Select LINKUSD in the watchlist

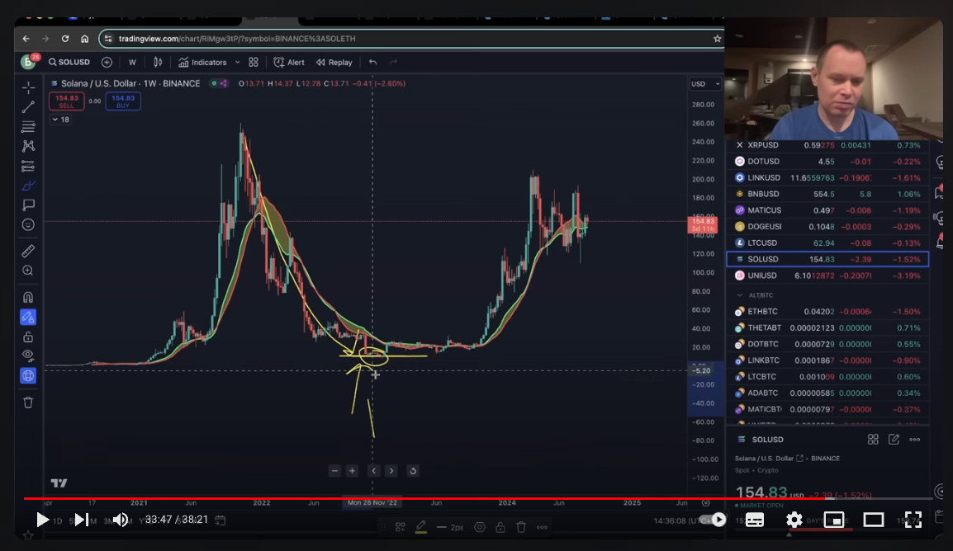pos(827,178)
